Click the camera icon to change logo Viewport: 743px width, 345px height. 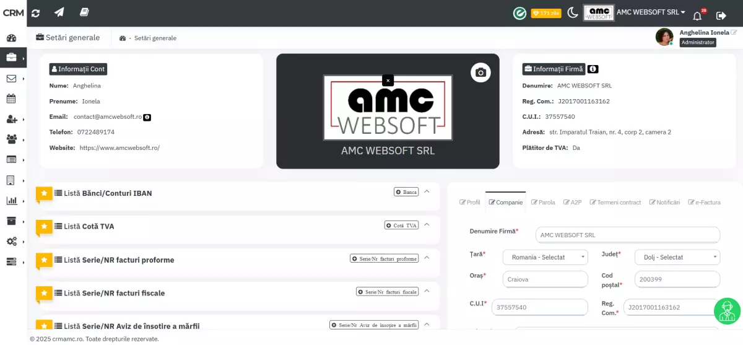(480, 72)
